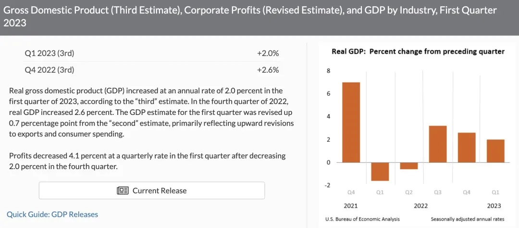
Task: Click the 2022 year label under chart
Action: coord(421,206)
